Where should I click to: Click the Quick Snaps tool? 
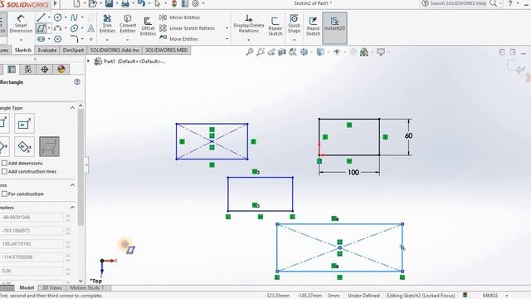pyautogui.click(x=294, y=24)
